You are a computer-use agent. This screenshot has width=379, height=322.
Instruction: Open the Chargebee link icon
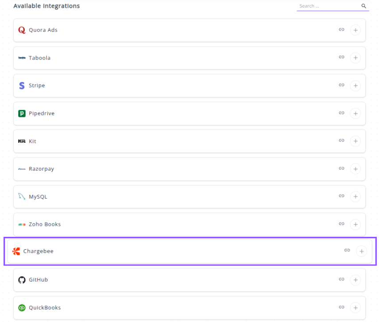click(x=347, y=251)
